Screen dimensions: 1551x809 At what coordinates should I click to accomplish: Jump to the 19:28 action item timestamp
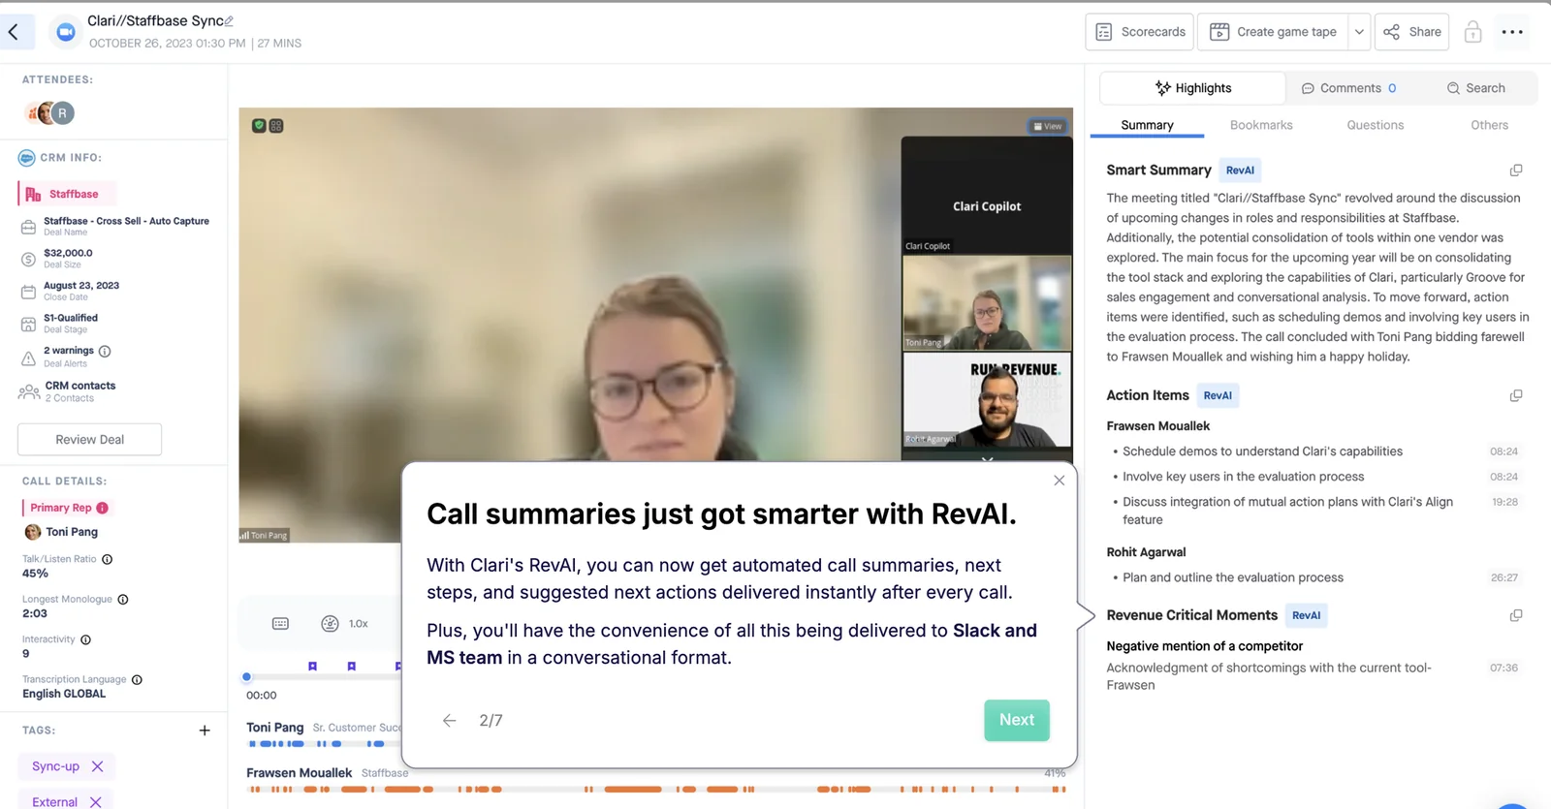(1504, 502)
